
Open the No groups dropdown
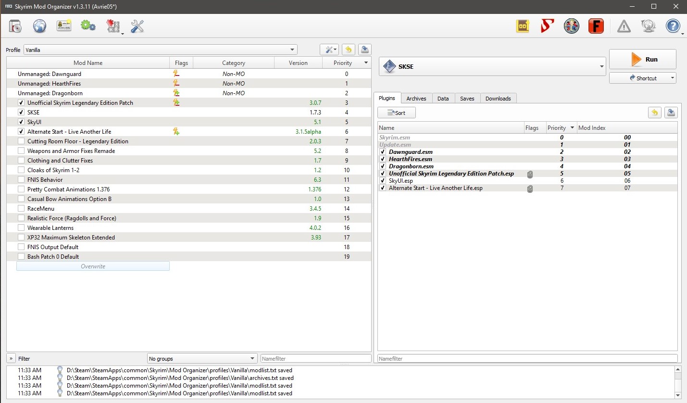202,358
